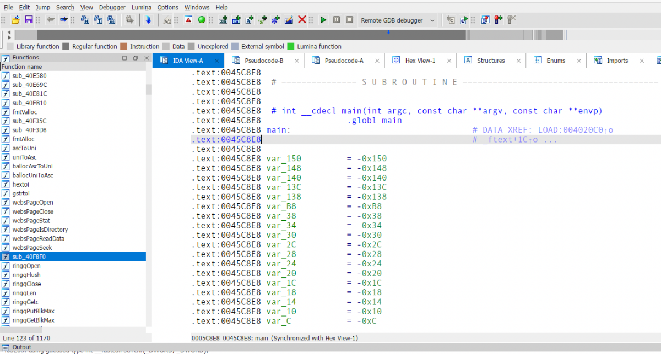Screen dimensions: 661x354
Task: Click the Lumina function green swatch
Action: click(291, 47)
